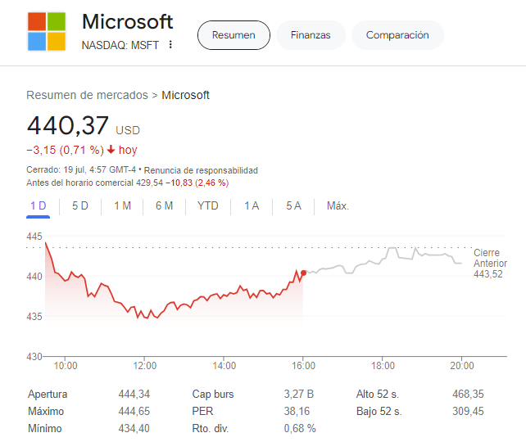Click the Mínimo label
Viewport: 526px width, 442px height.
44,428
